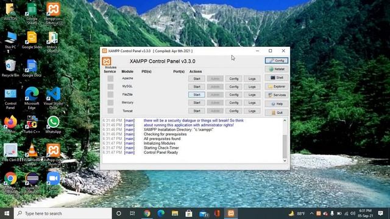This screenshot has width=390, height=219.
Task: Open Eclipse desktop shortcut
Action: click(32, 182)
